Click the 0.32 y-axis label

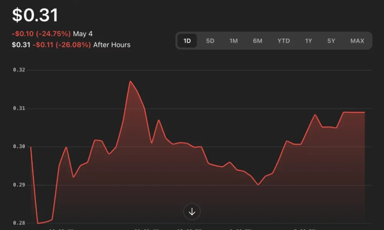click(19, 70)
